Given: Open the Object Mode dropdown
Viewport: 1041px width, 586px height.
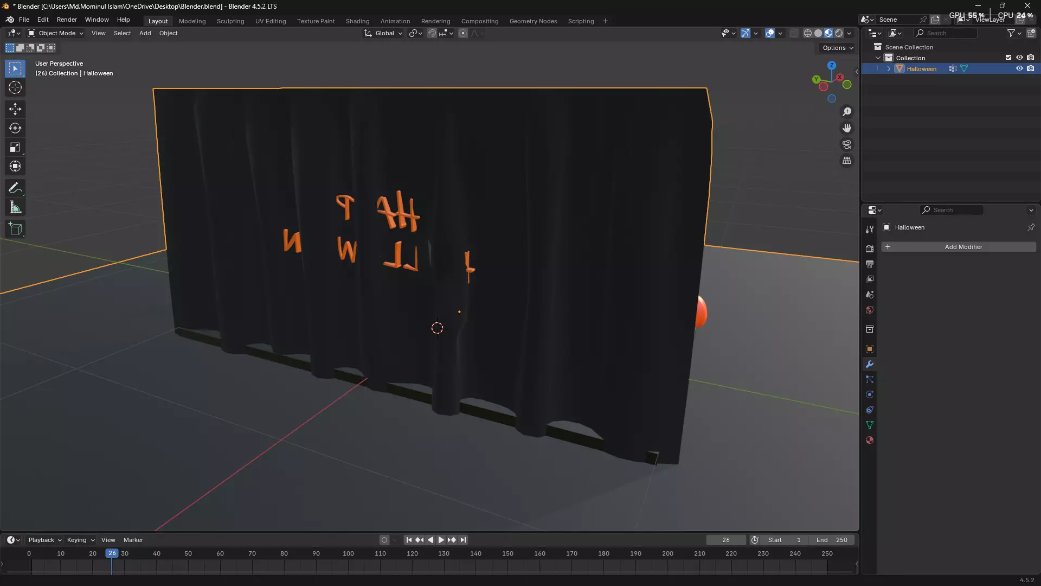Looking at the screenshot, I should click(55, 33).
